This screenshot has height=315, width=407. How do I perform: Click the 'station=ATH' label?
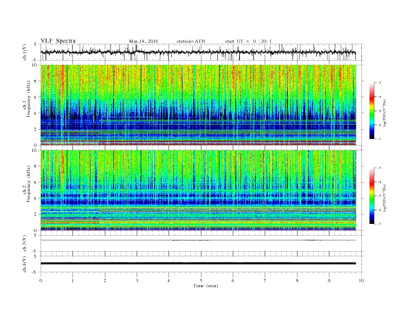click(x=191, y=41)
